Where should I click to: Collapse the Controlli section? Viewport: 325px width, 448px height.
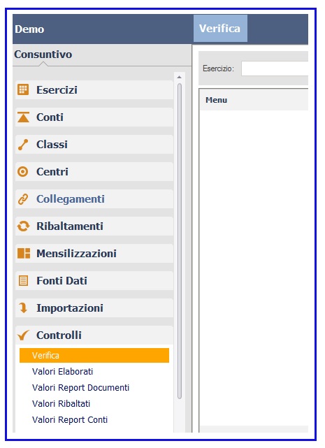click(x=94, y=335)
